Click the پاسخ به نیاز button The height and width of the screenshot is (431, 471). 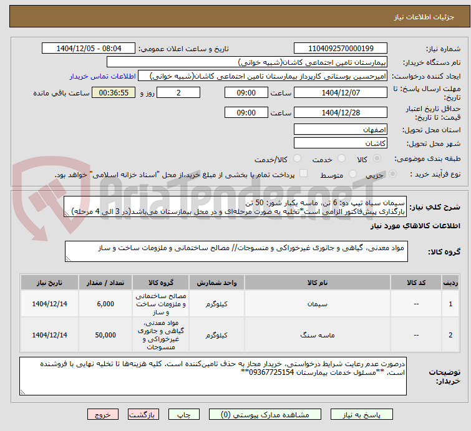(x=362, y=415)
